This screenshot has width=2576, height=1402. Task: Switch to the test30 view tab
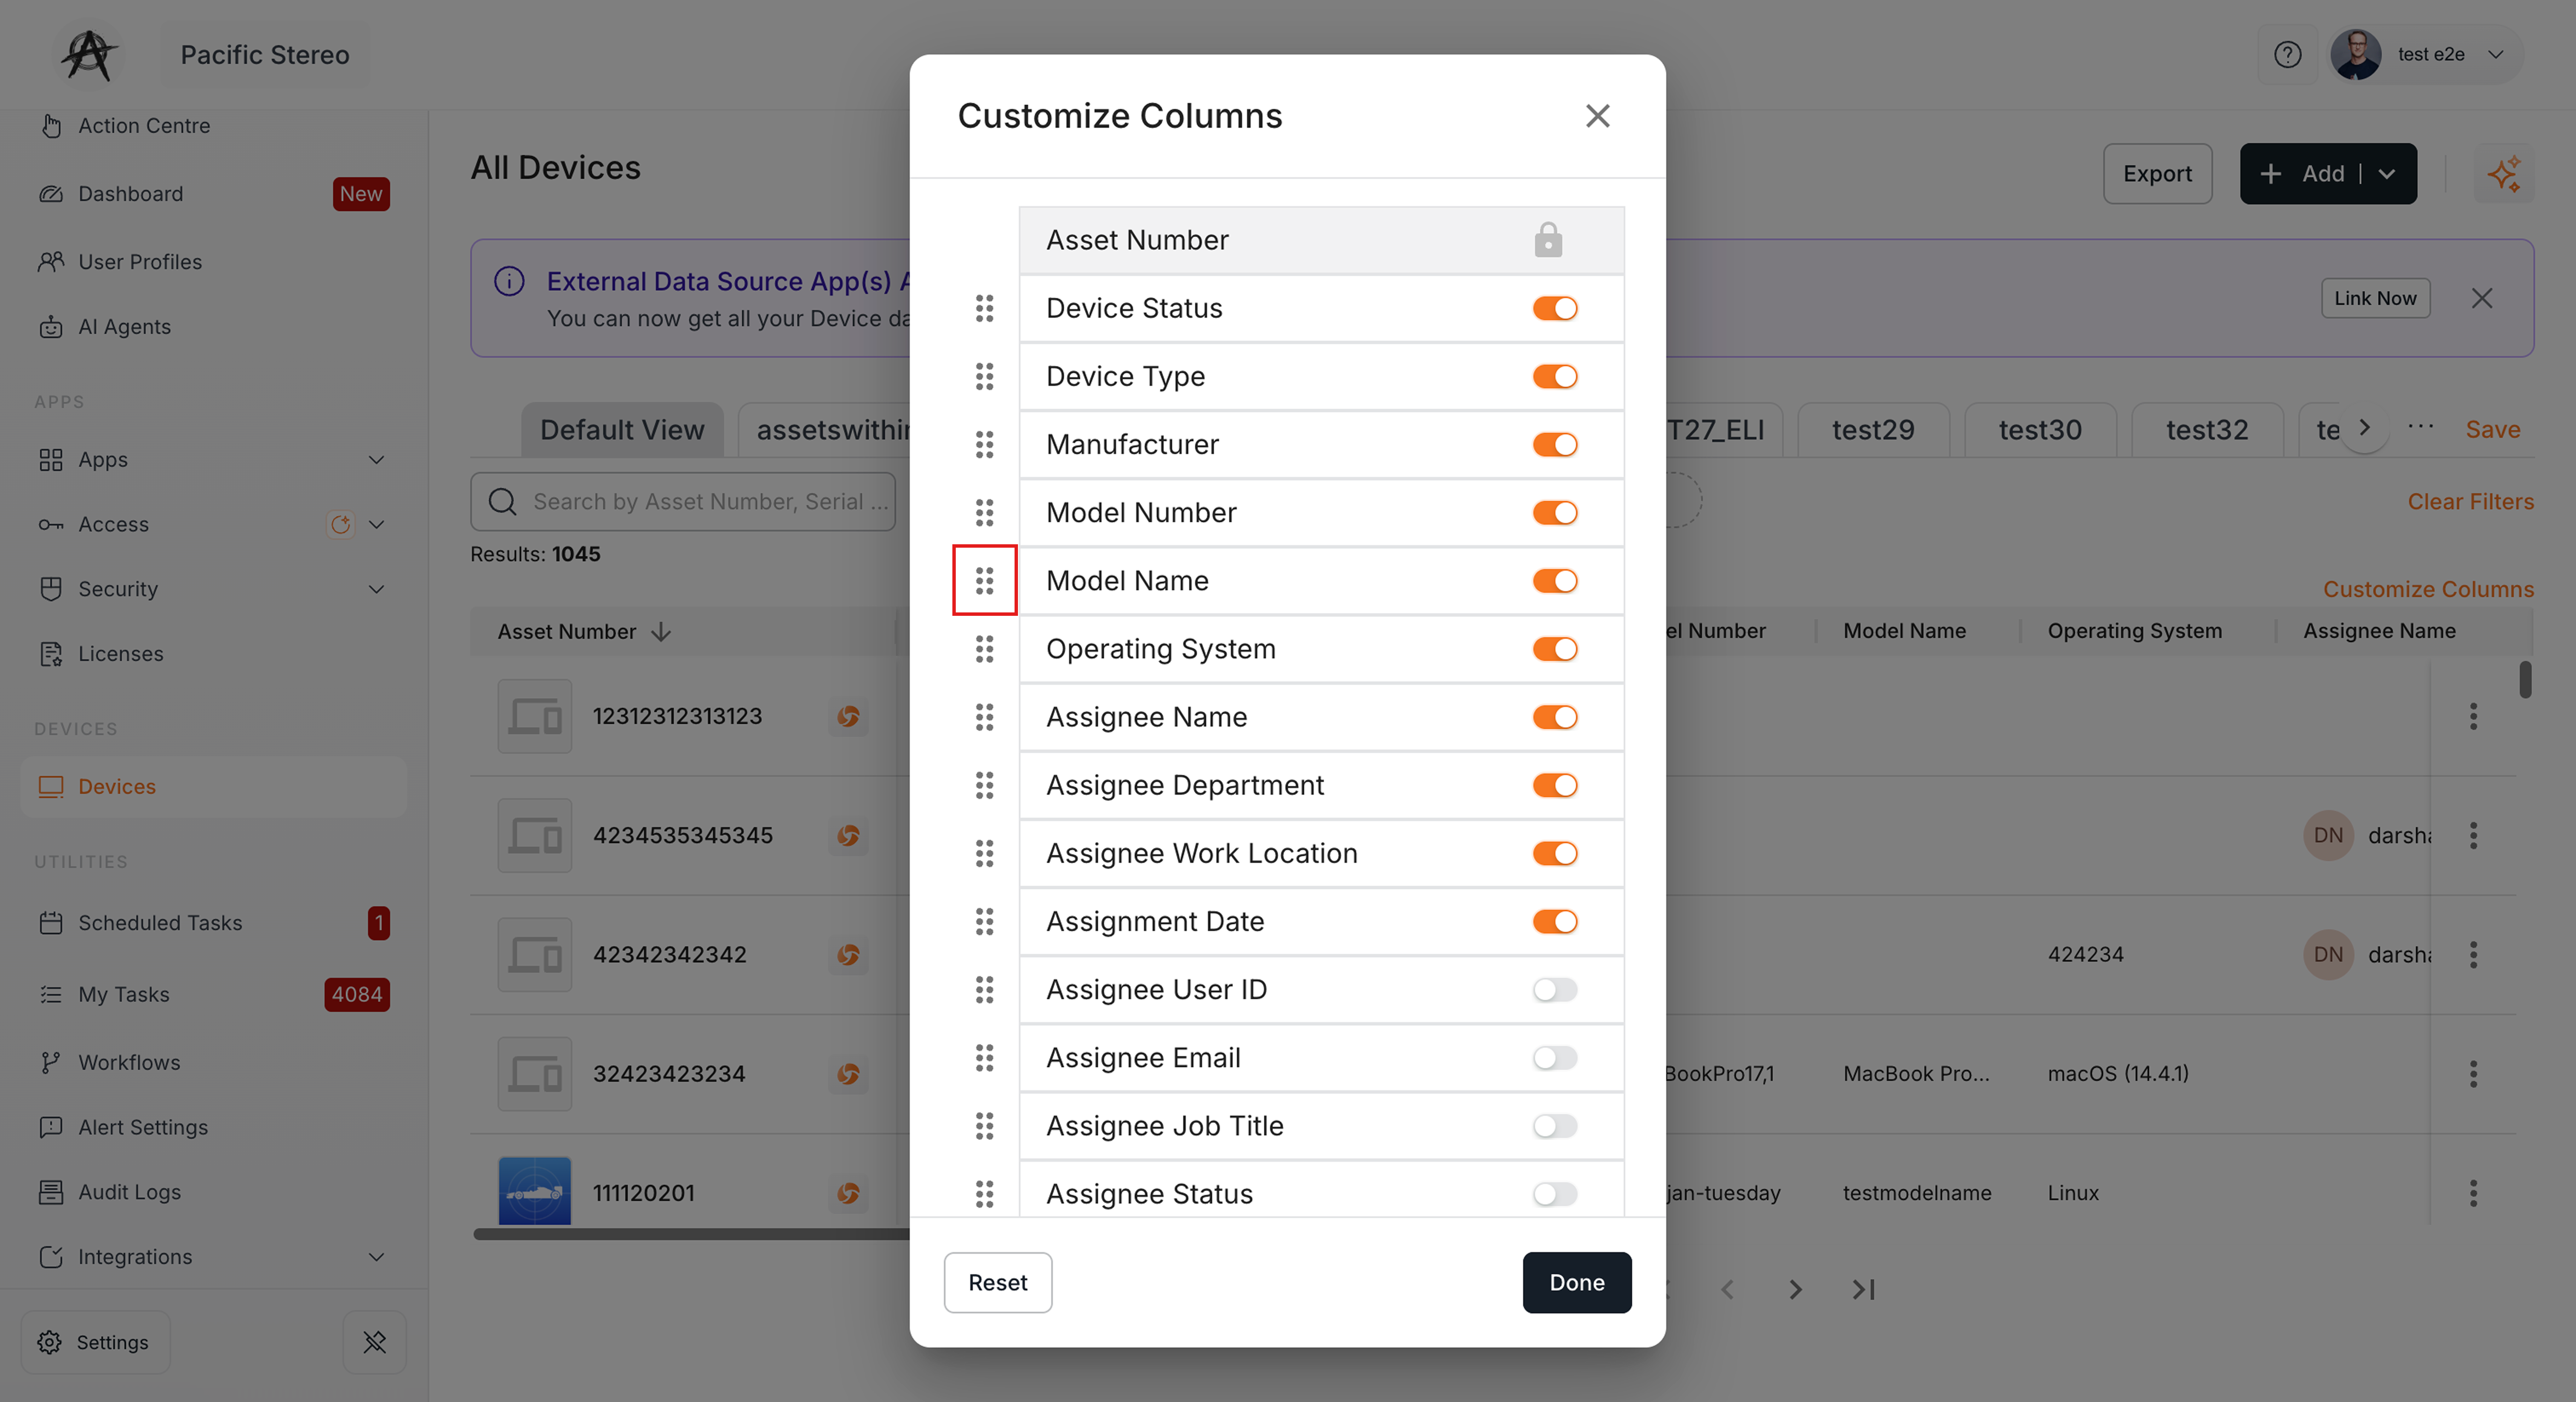click(x=2040, y=430)
